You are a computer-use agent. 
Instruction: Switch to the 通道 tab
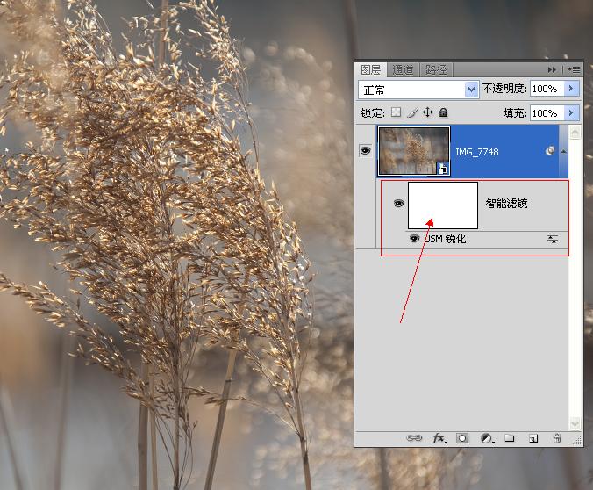pyautogui.click(x=403, y=70)
